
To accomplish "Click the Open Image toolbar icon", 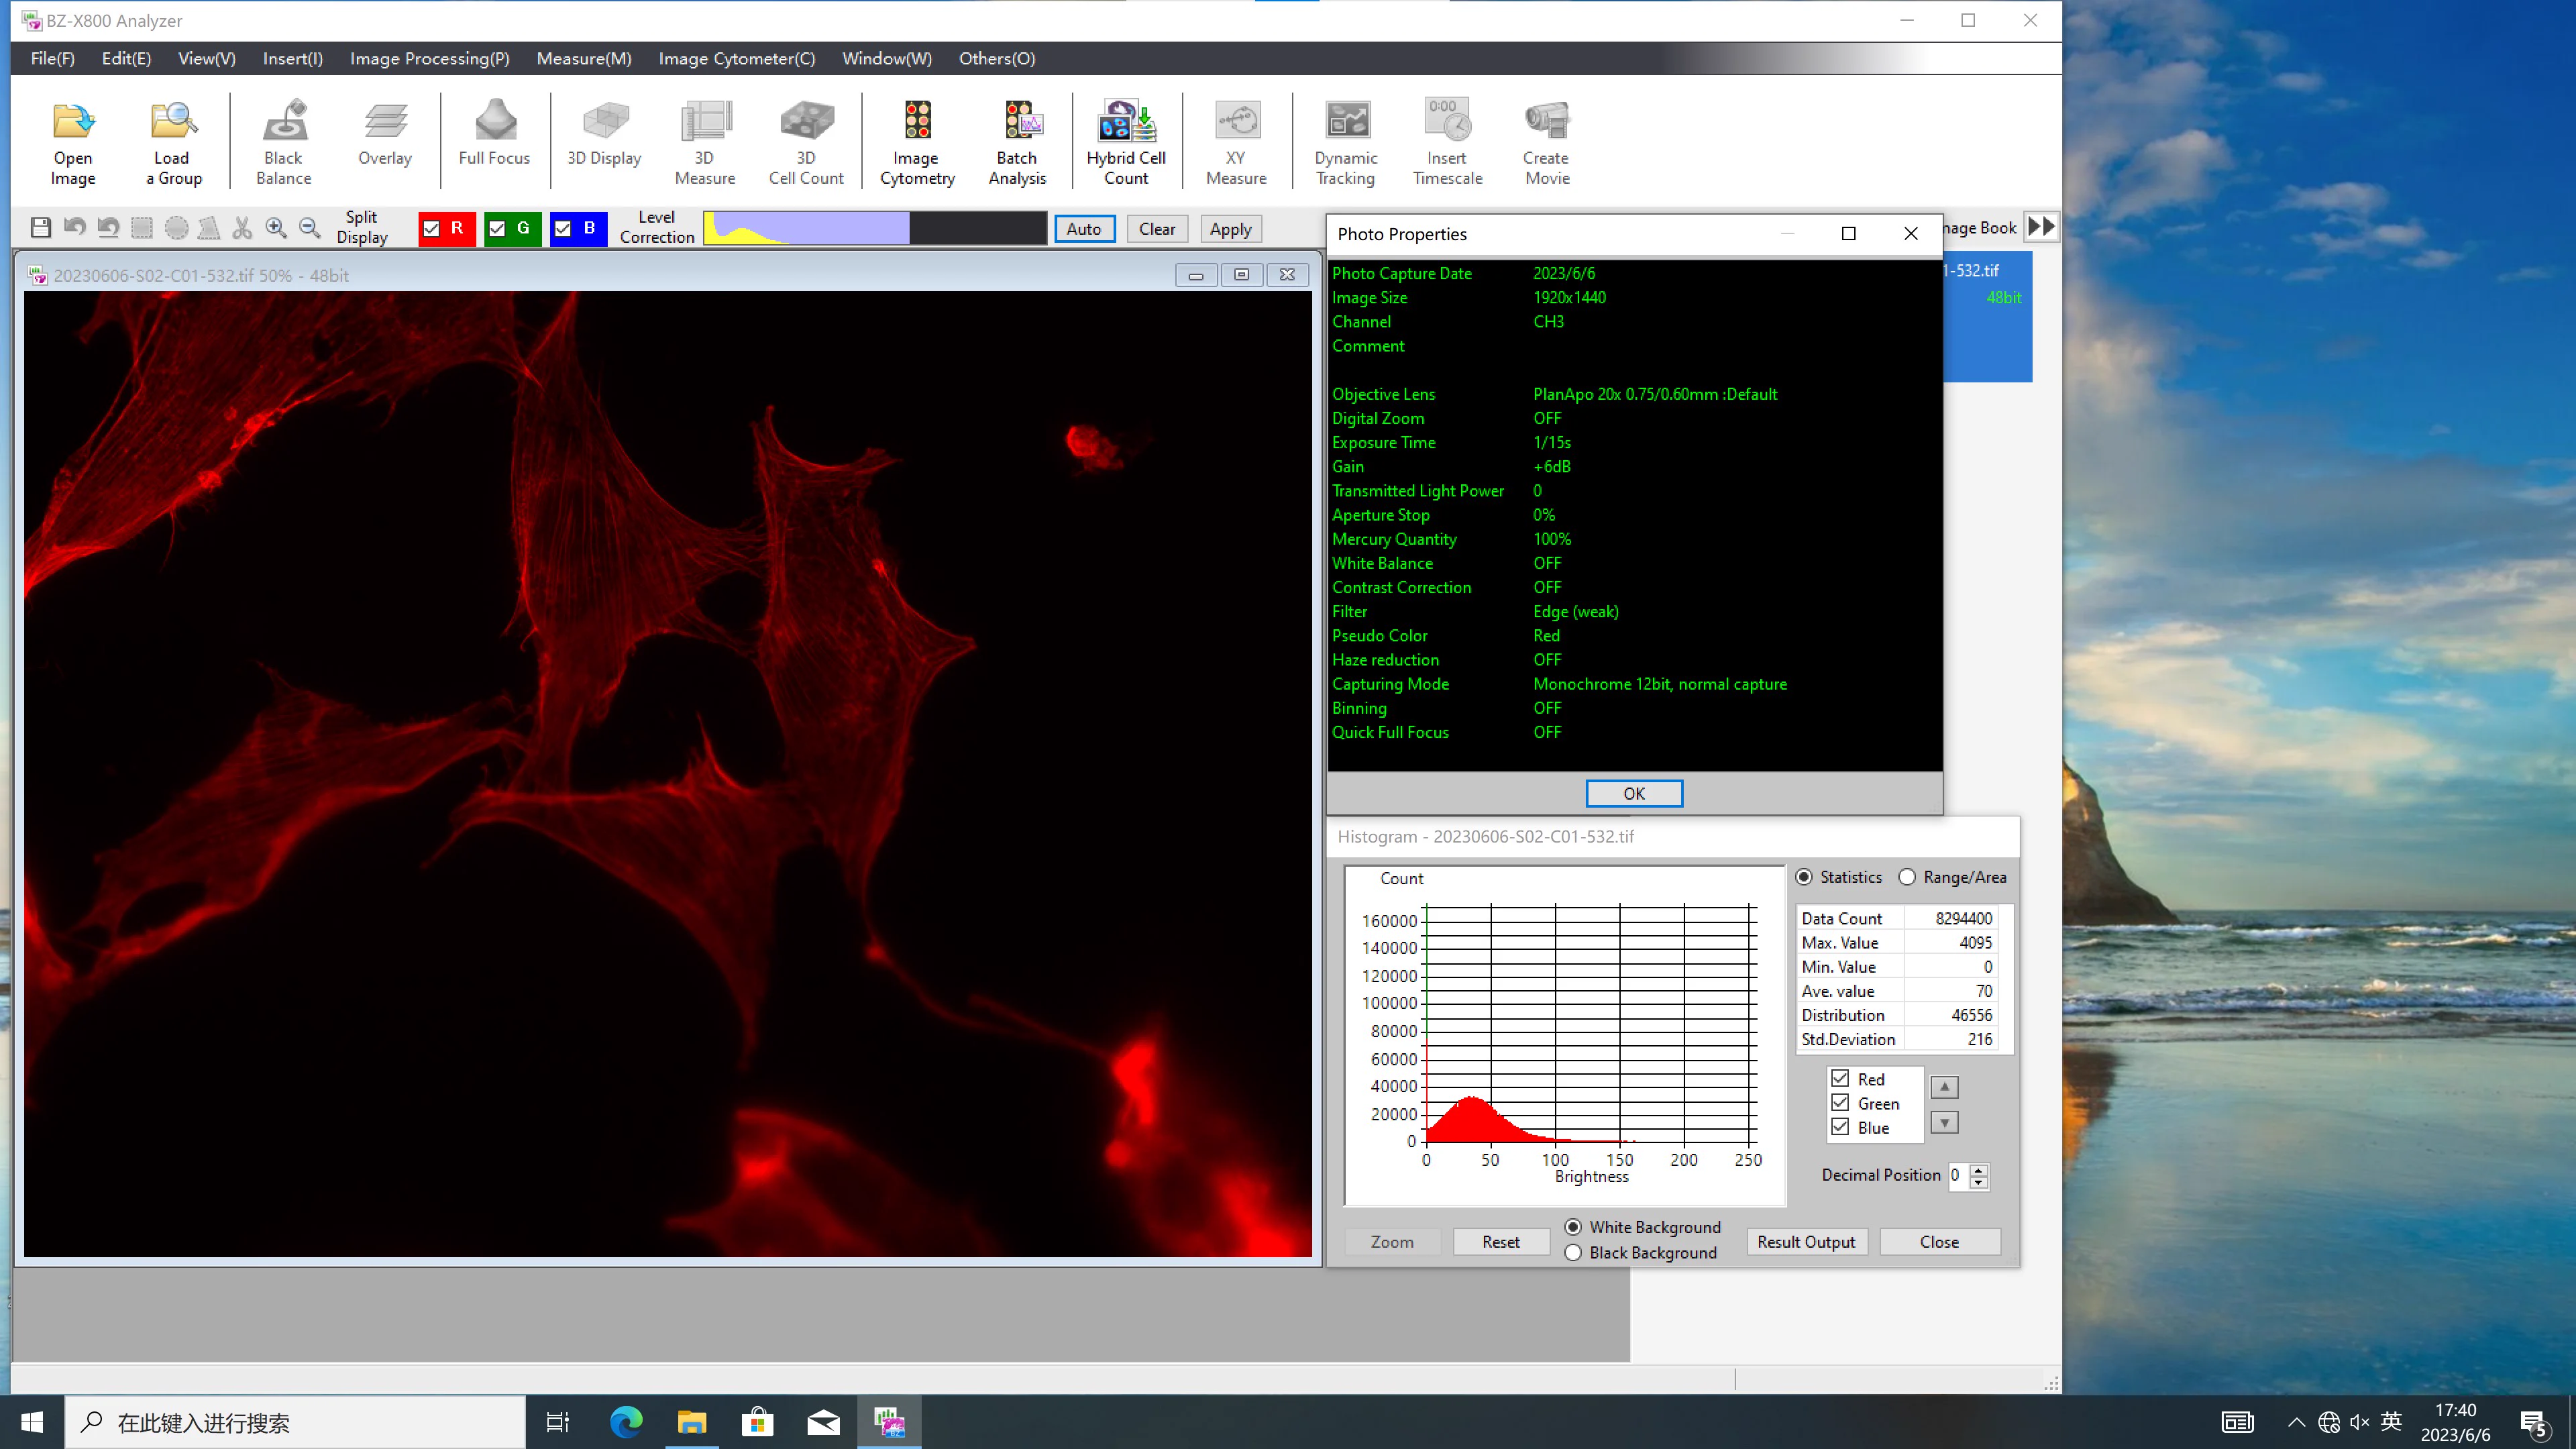I will click(73, 143).
